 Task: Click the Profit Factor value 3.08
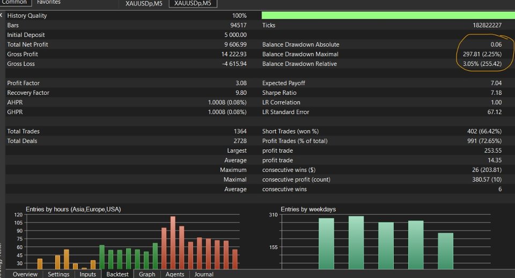241,83
